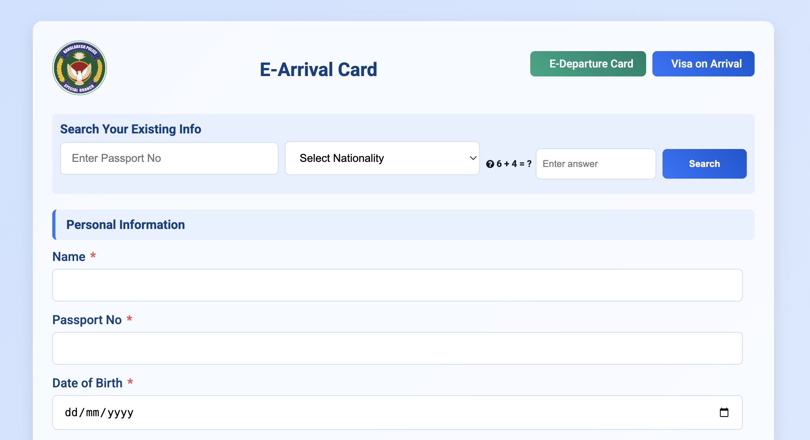This screenshot has height=440, width=810.
Task: Open the E-Departure Card page
Action: pyautogui.click(x=588, y=64)
